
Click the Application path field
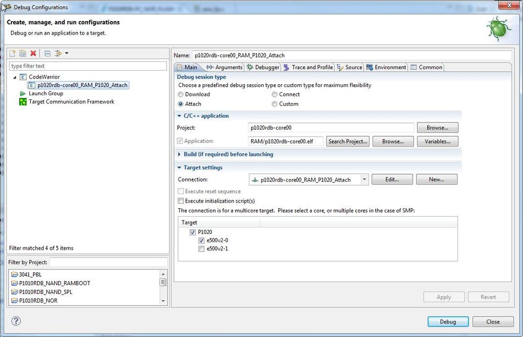(286, 141)
